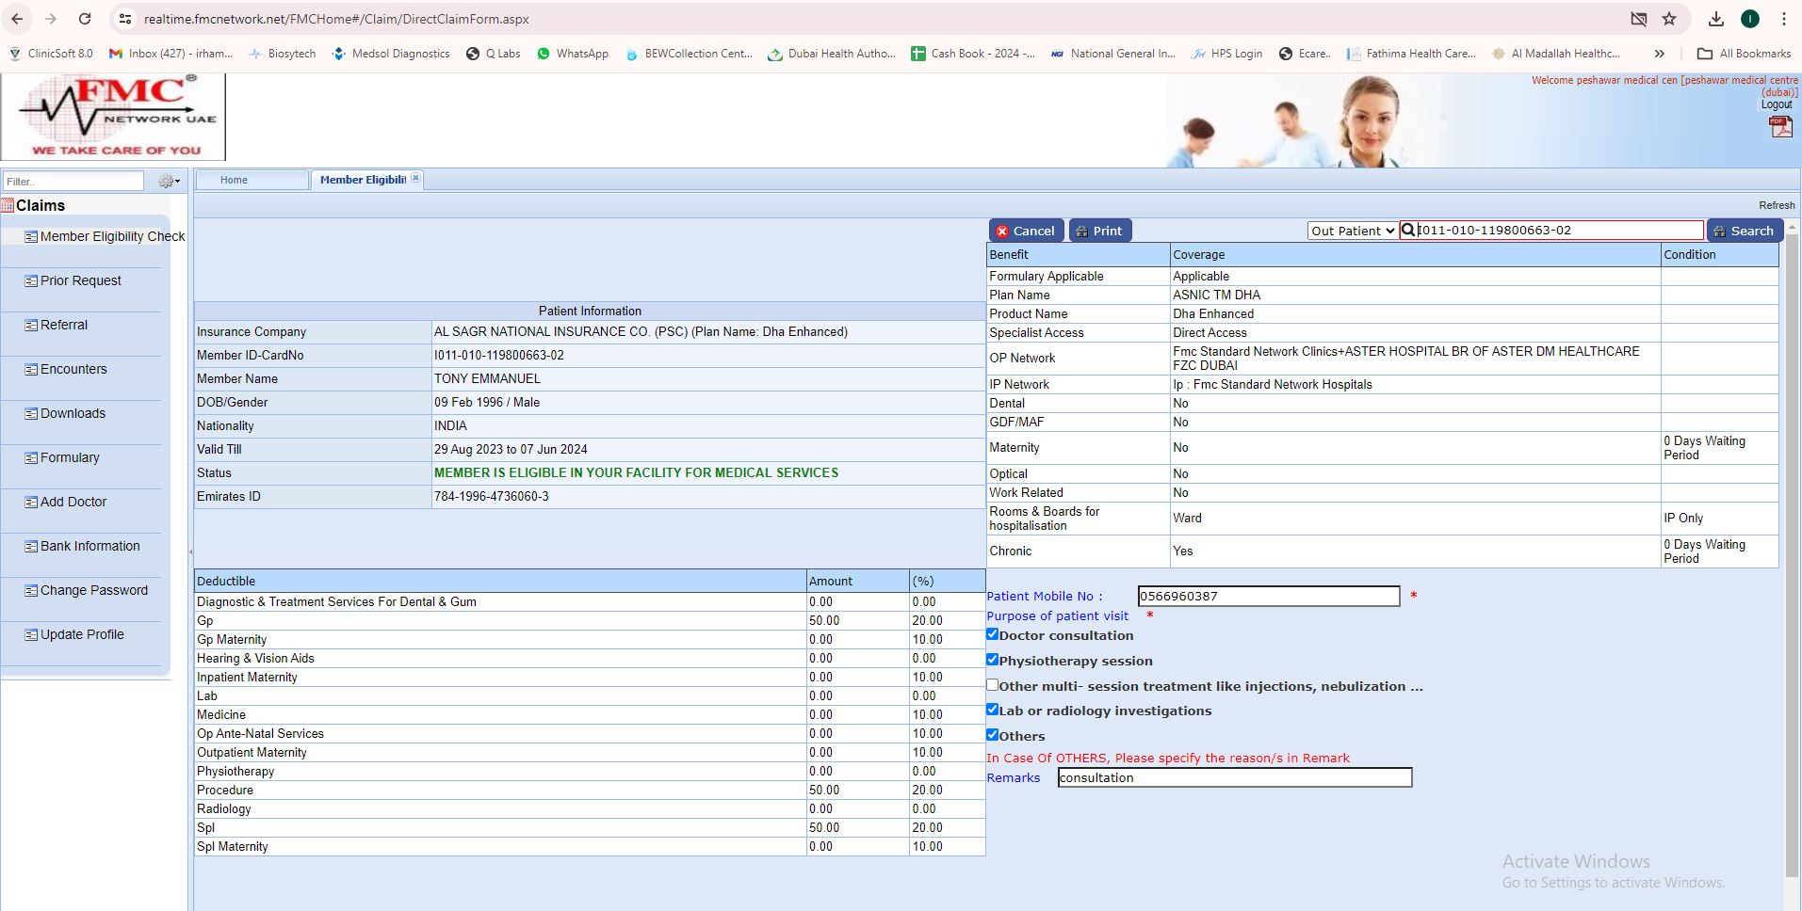Click the settings gear beside the Filter box

coord(169,182)
